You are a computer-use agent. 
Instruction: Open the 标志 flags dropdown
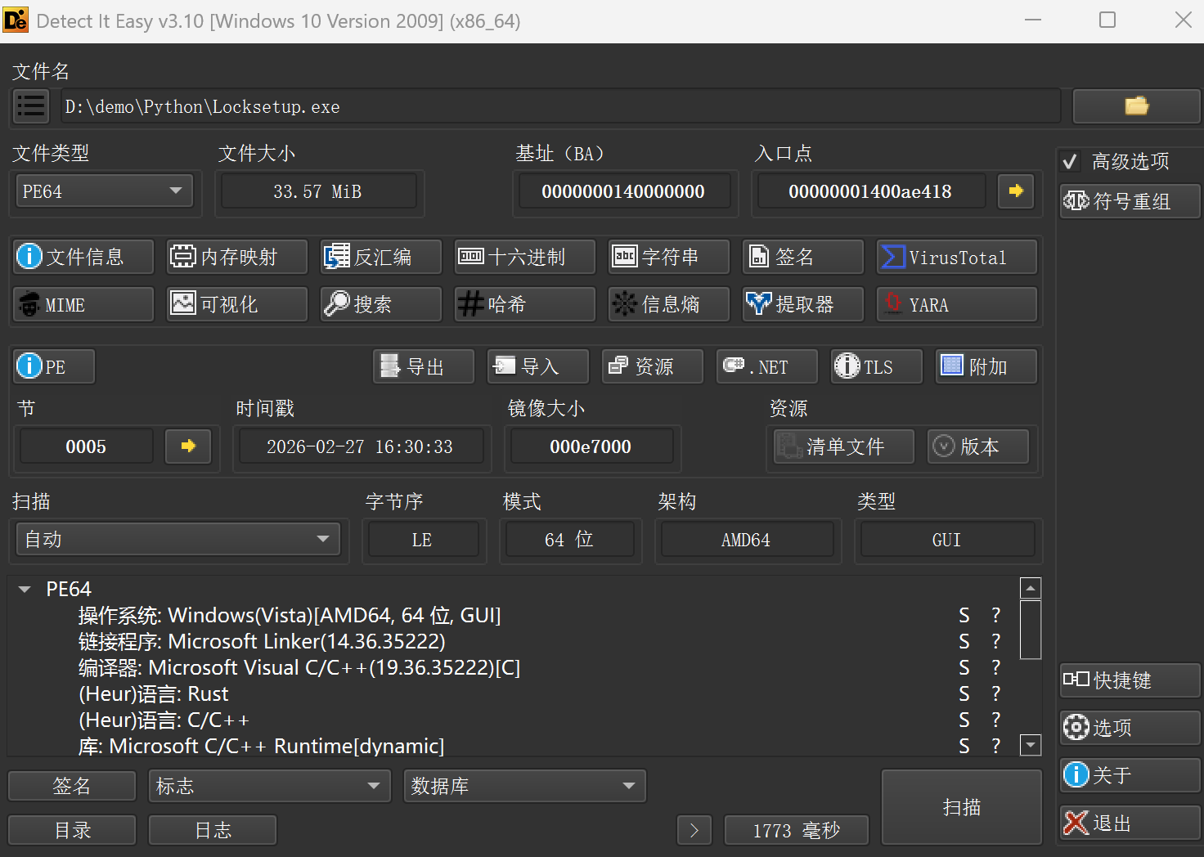[x=265, y=786]
